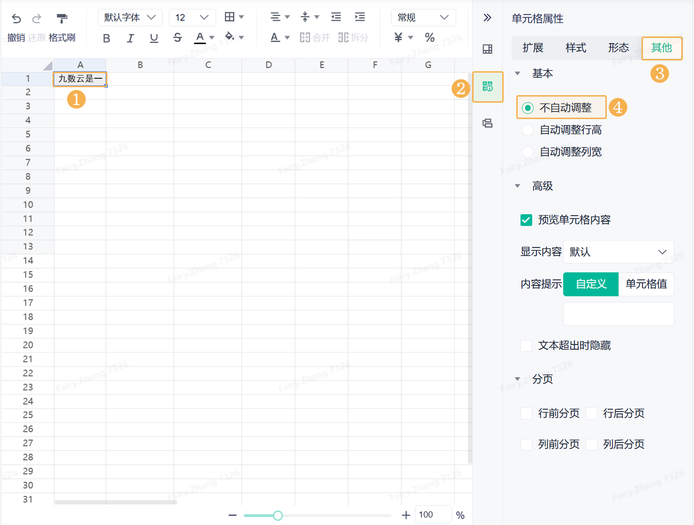This screenshot has width=694, height=525.
Task: Click column D header
Action: pos(268,65)
